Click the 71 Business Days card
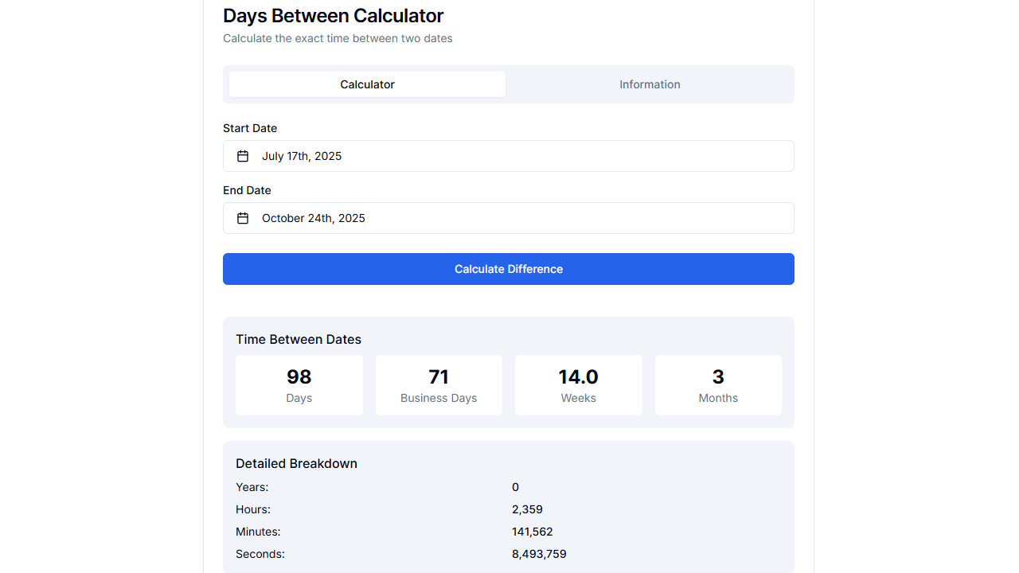 coord(439,384)
